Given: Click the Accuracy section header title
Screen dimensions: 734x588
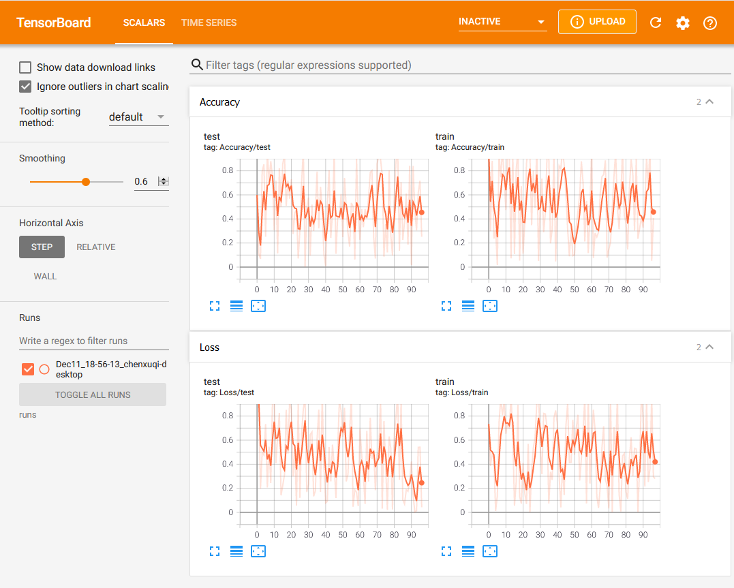Looking at the screenshot, I should coord(219,102).
